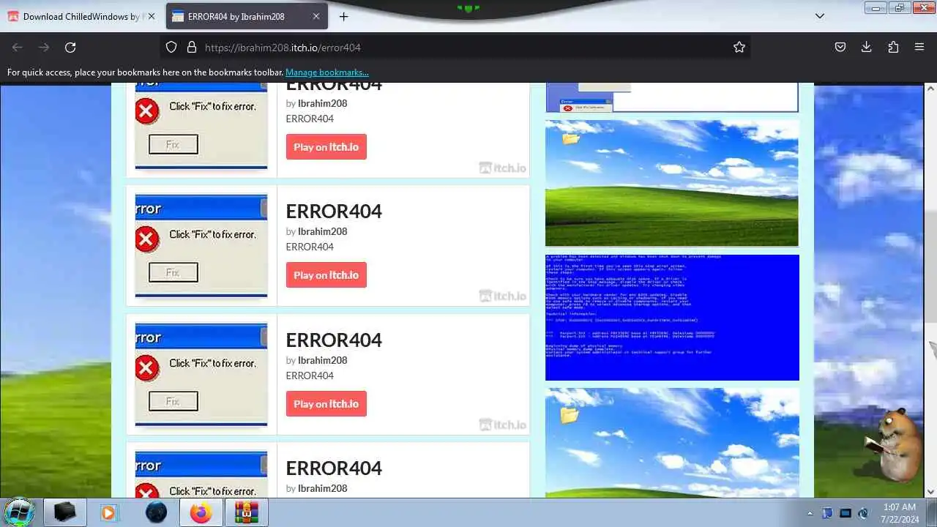The width and height of the screenshot is (937, 527).
Task: Click the lowest Play on itch.io button
Action: (326, 403)
